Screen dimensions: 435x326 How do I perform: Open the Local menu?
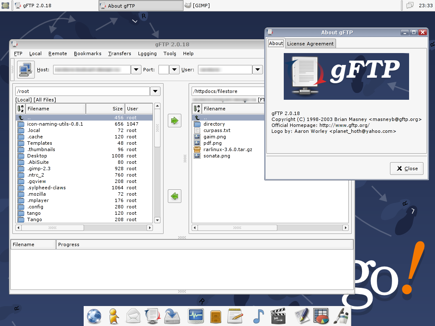pyautogui.click(x=36, y=53)
